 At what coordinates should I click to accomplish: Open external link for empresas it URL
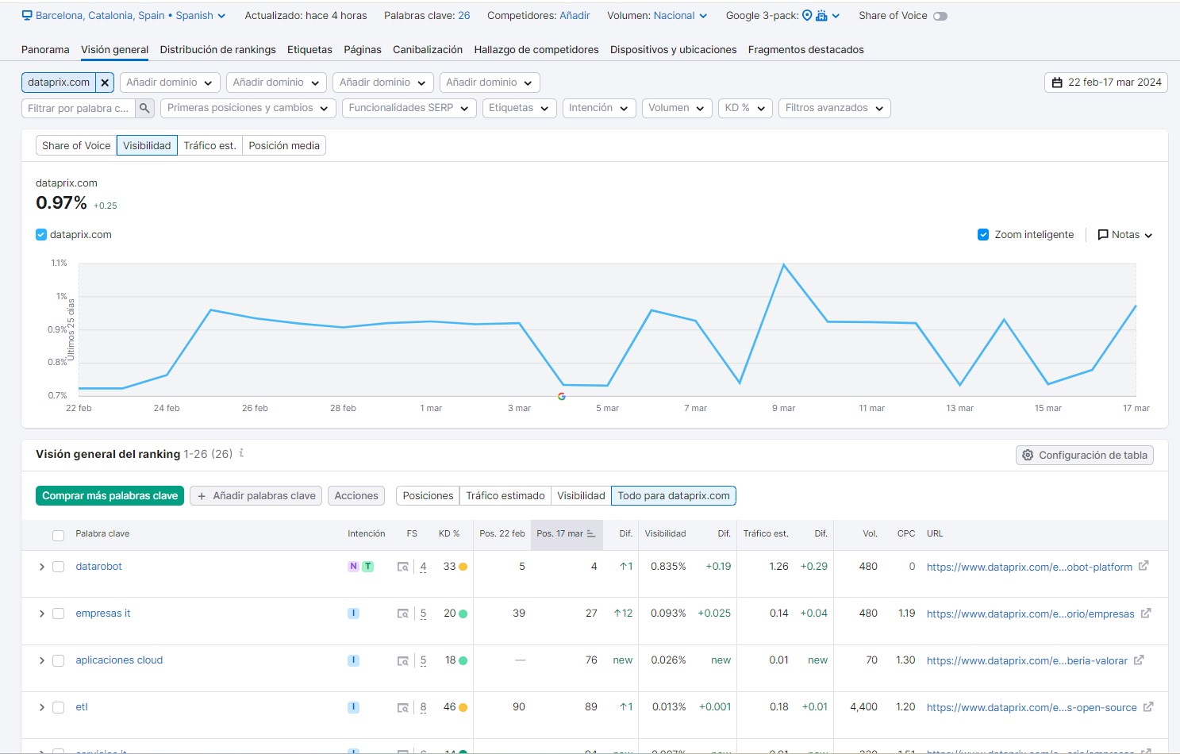[x=1146, y=614]
